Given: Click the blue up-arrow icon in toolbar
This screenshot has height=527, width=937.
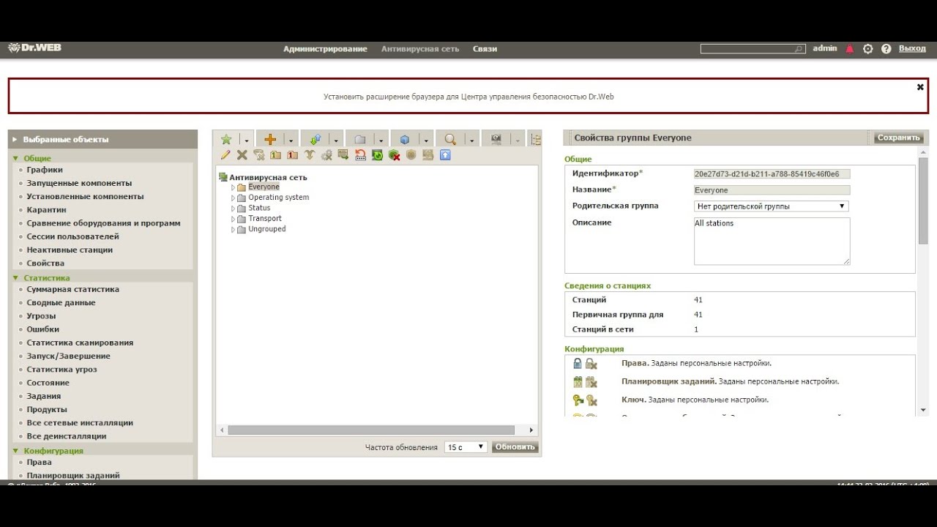Looking at the screenshot, I should 445,154.
